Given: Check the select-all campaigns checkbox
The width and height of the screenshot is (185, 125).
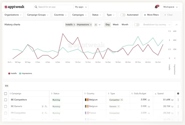Looking at the screenshot, I should tap(6, 94).
